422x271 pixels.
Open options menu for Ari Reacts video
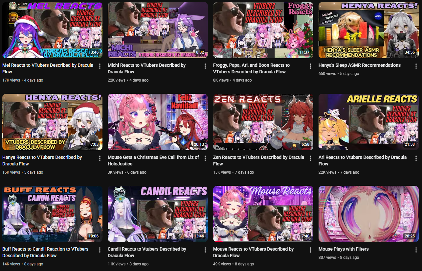[416, 159]
